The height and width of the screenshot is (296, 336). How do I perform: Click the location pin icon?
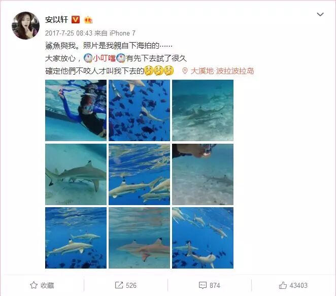click(x=185, y=71)
